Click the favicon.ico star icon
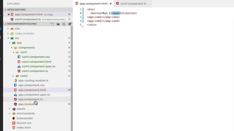 click(14, 123)
